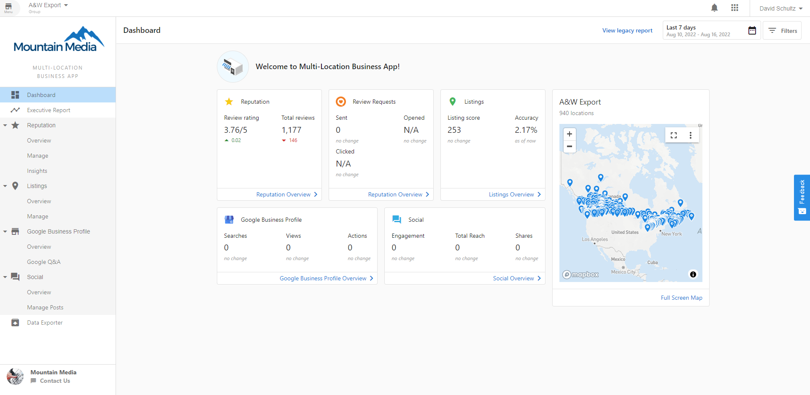
Task: Open Executive Report in the sidebar
Action: 58,110
